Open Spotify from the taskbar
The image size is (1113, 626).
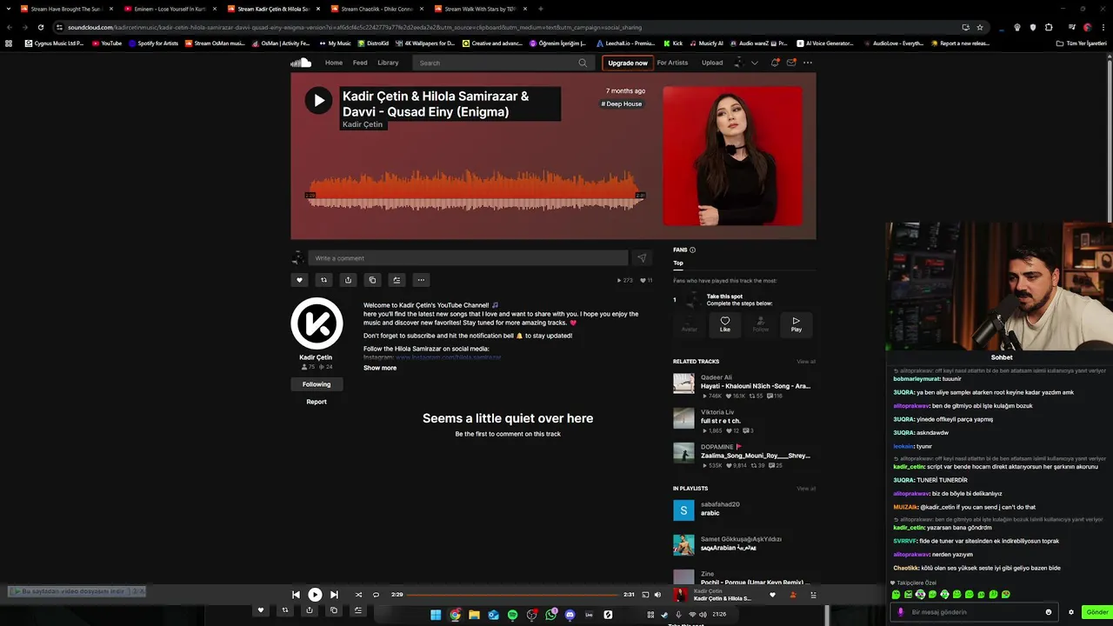[x=512, y=615]
